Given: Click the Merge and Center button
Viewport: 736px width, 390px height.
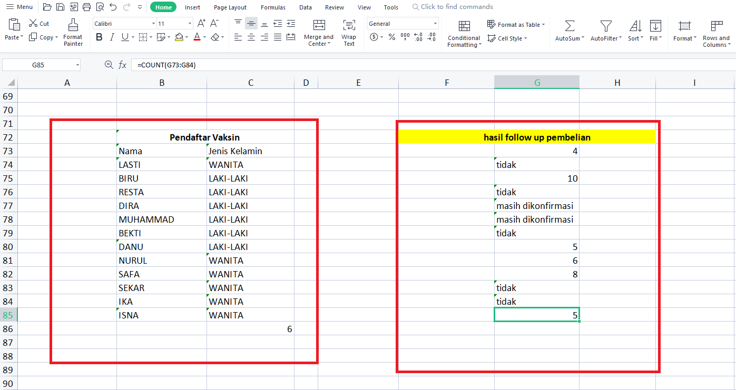Looking at the screenshot, I should [x=319, y=33].
